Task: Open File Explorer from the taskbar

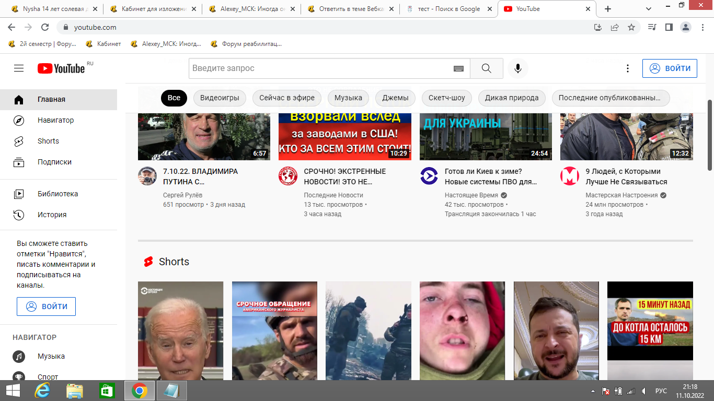Action: coord(75,391)
